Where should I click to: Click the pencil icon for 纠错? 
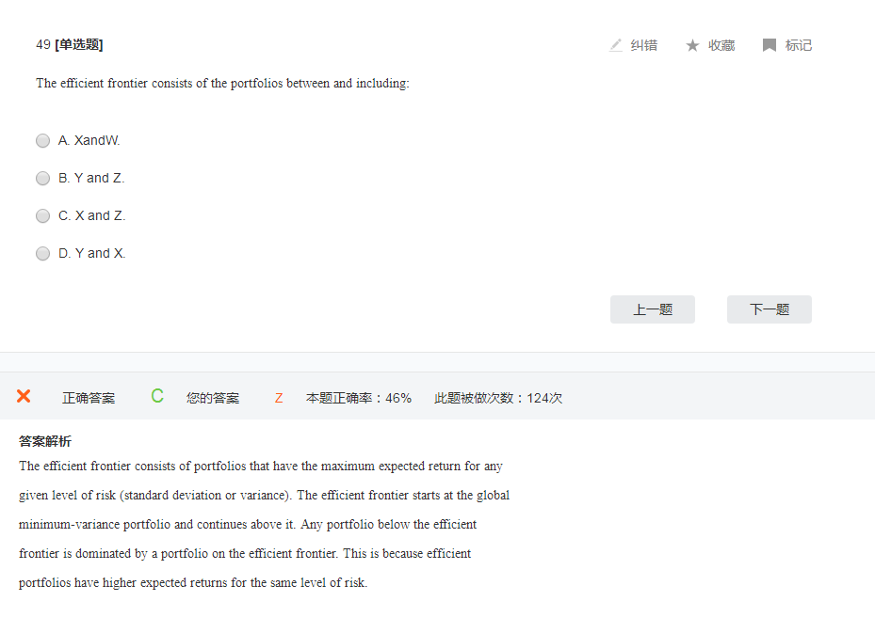616,45
